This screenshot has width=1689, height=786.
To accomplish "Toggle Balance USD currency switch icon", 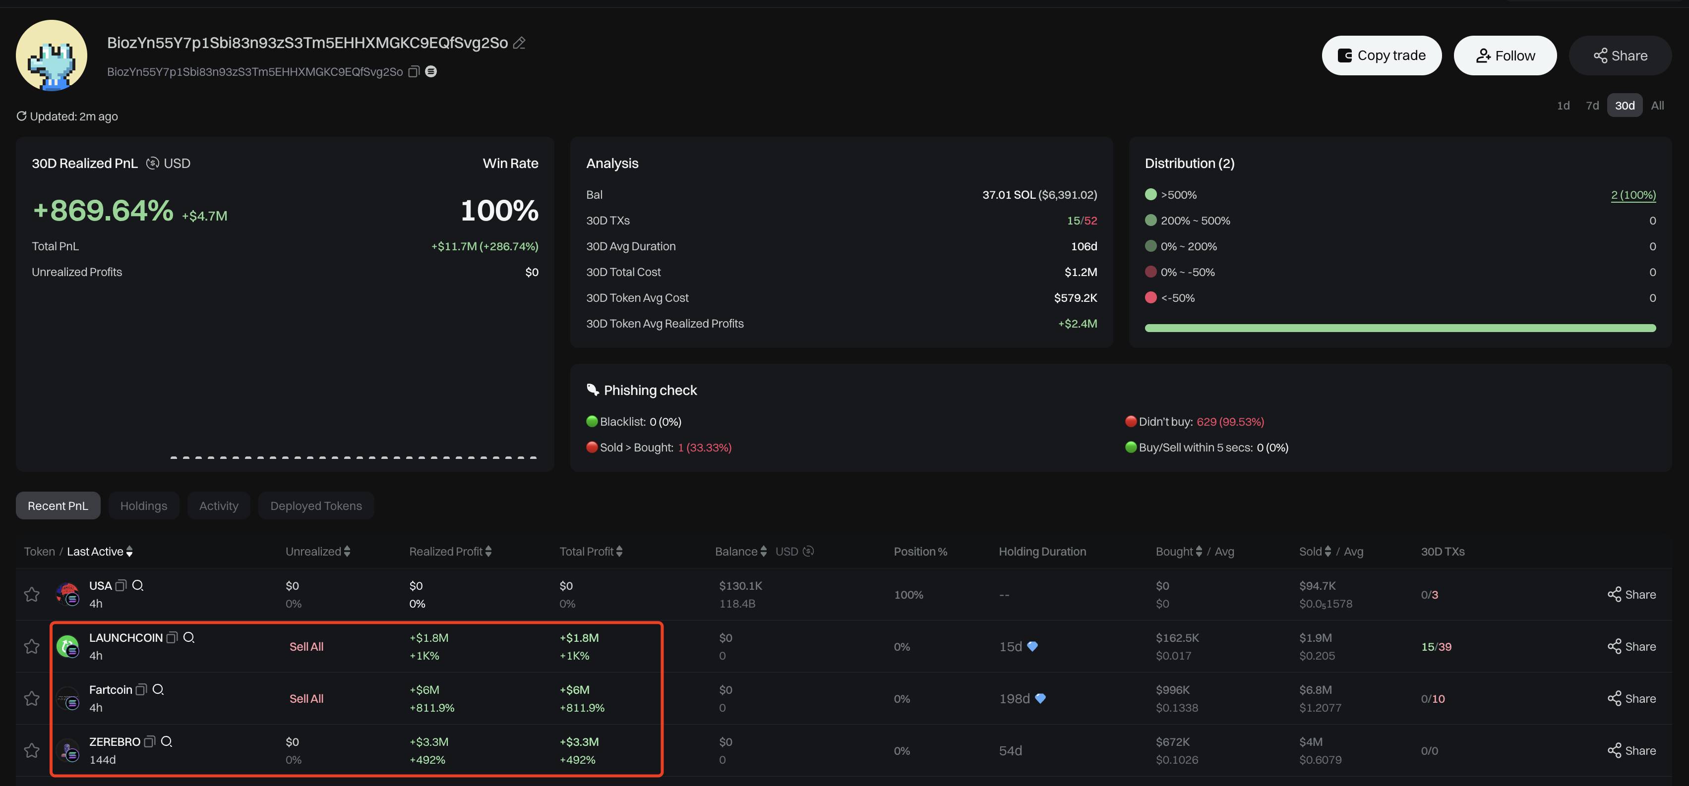I will 808,552.
